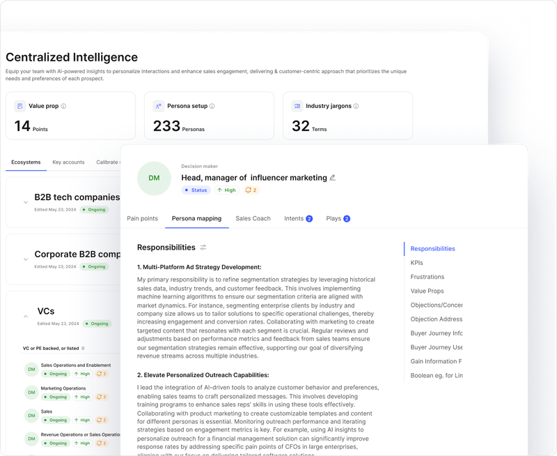Jump to KPIs section
Viewport: 557px width, 456px height.
[x=416, y=263]
